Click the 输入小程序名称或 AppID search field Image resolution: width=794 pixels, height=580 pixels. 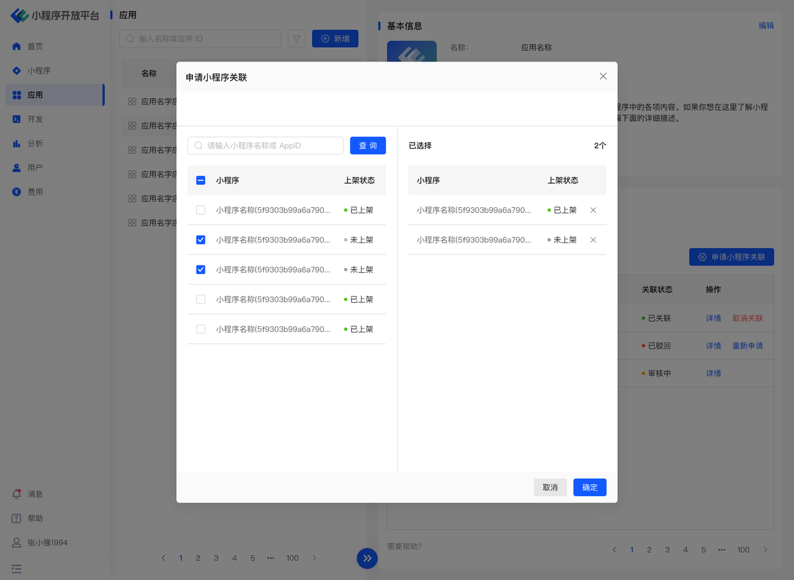click(273, 146)
